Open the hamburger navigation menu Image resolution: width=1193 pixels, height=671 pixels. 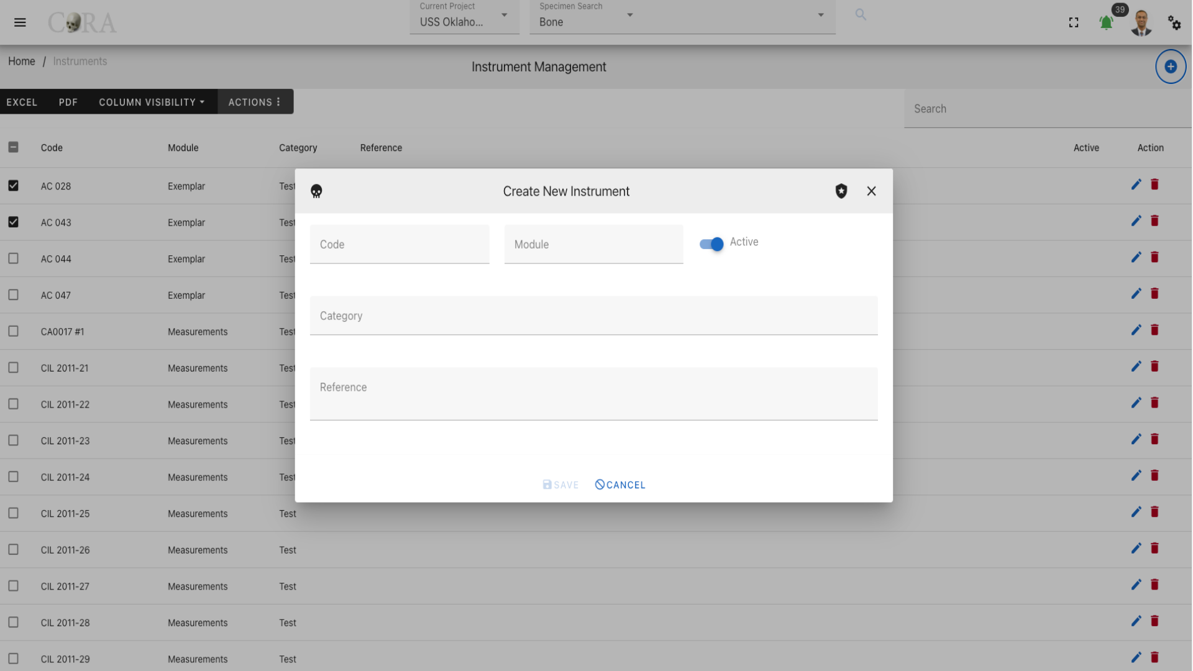[x=20, y=22]
